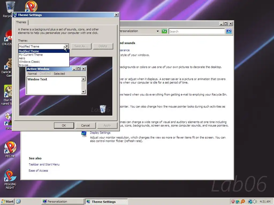Click the volume speaker tray icon
The image size is (274, 205).
[x=255, y=202]
